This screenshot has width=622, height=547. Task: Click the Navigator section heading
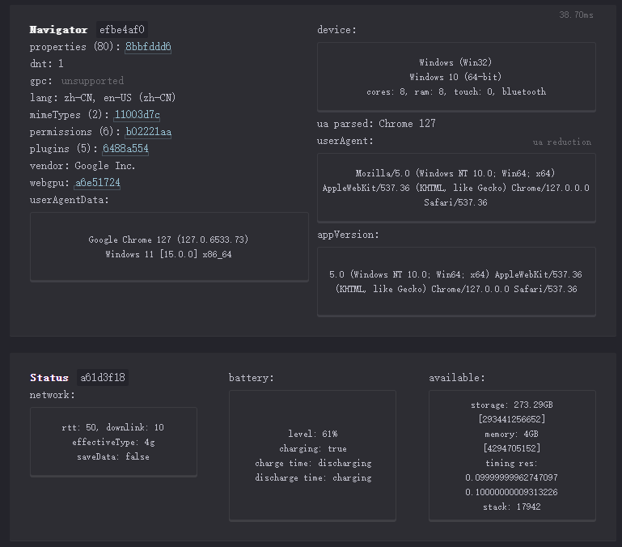point(59,30)
